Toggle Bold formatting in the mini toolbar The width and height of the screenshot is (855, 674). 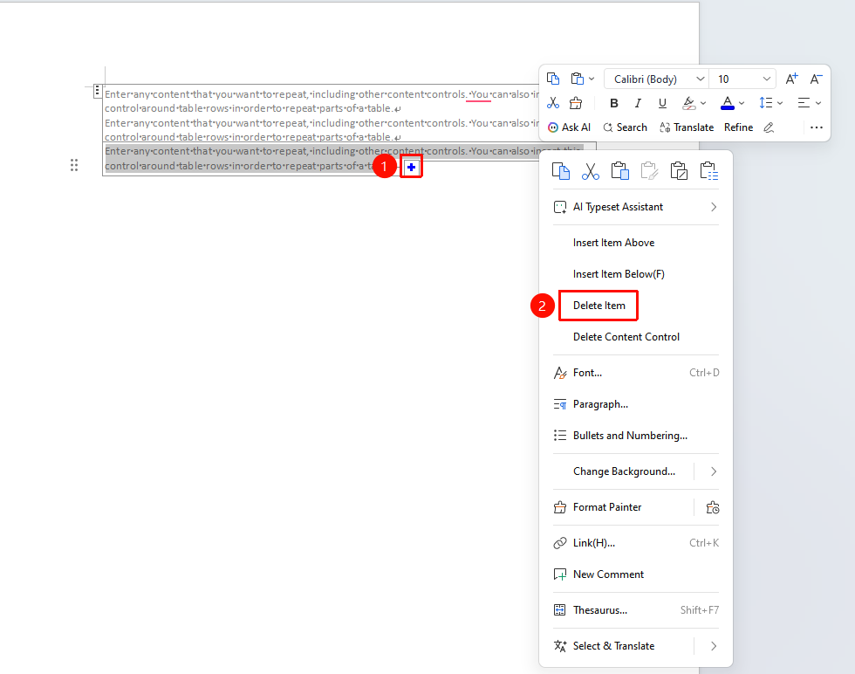coord(614,103)
